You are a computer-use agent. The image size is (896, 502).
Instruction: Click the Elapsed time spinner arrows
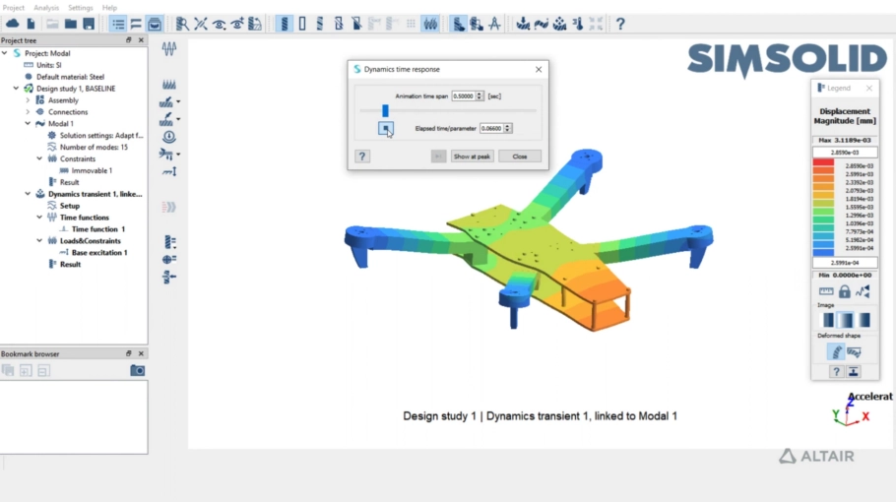[x=507, y=129]
